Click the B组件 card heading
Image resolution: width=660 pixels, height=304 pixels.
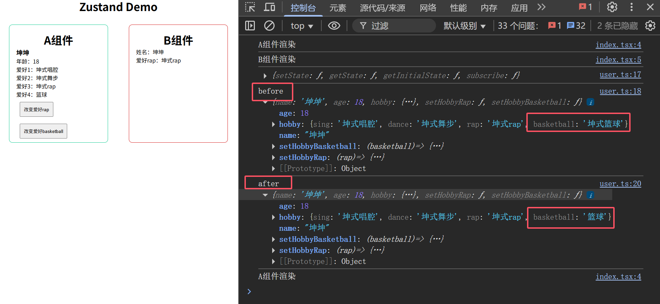(x=178, y=41)
